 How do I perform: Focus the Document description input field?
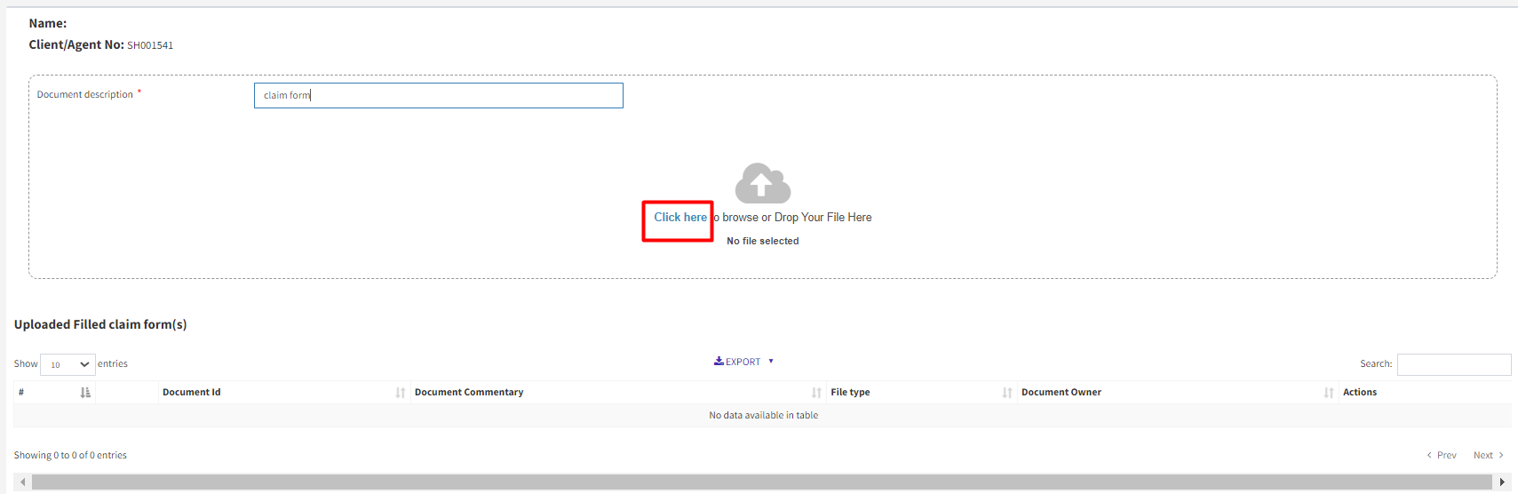(x=438, y=96)
